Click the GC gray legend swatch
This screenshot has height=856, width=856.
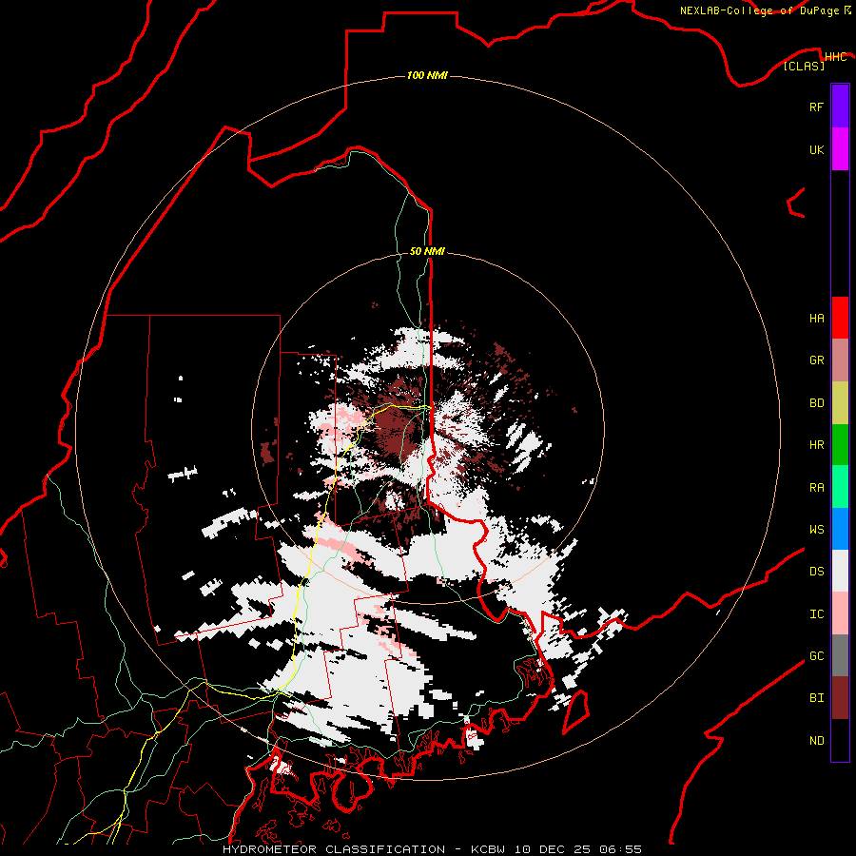(x=840, y=655)
